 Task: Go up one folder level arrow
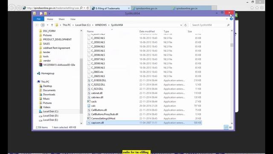(x=52, y=25)
